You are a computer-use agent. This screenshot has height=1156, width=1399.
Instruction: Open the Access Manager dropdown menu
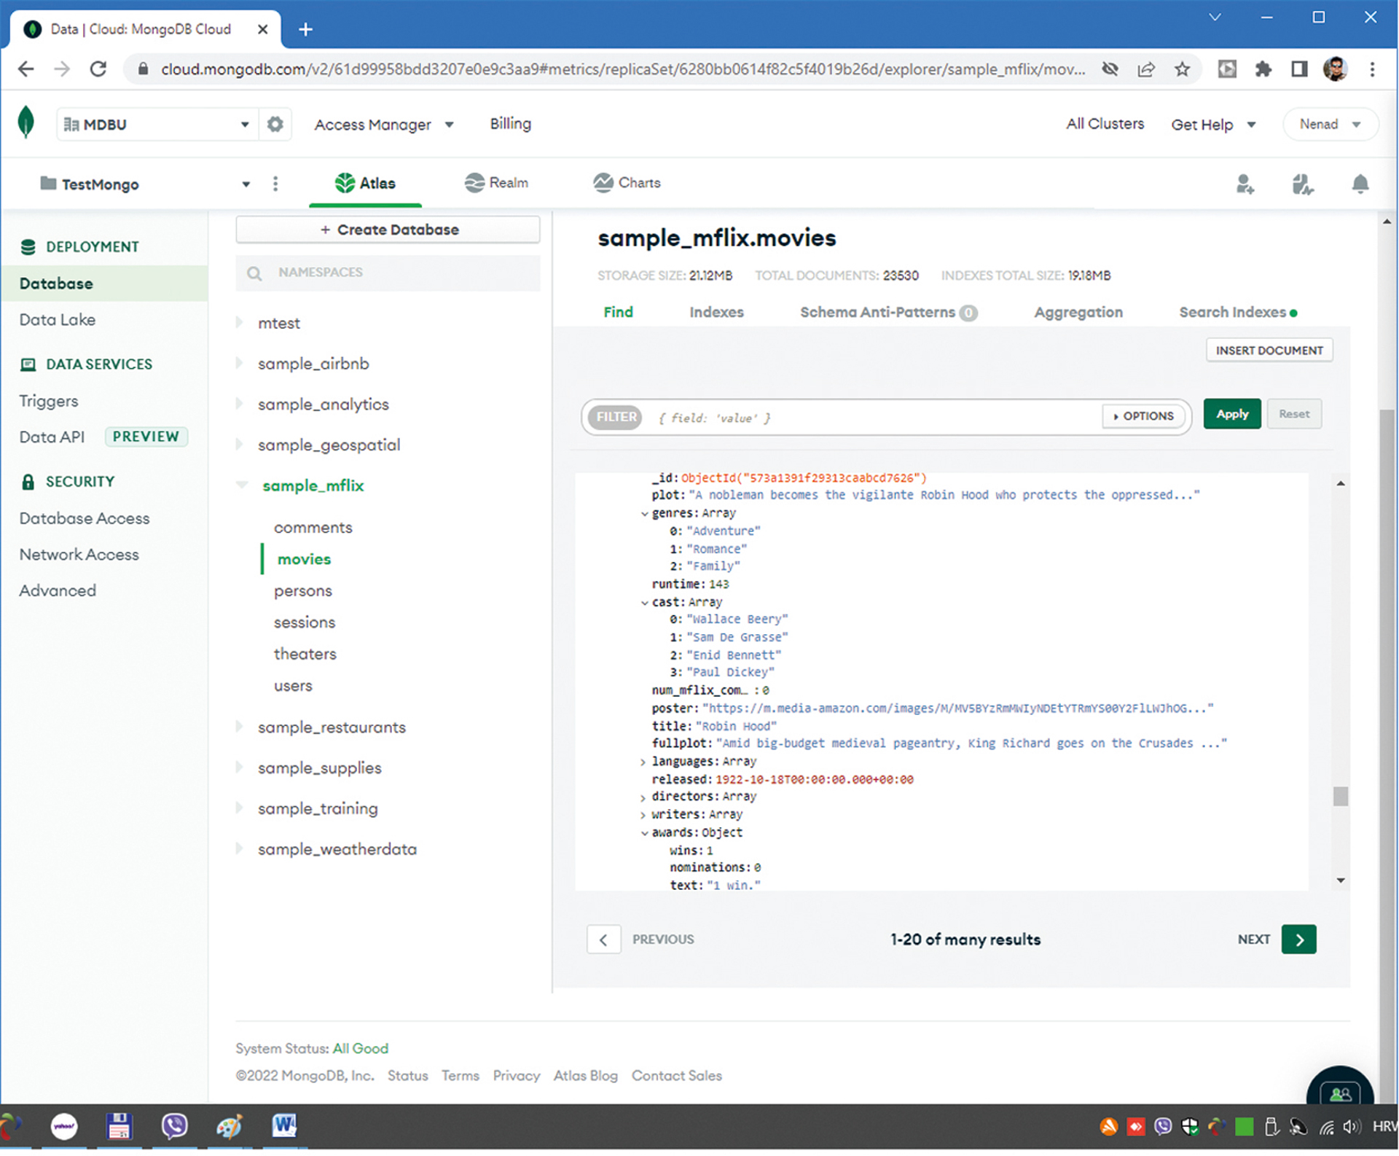384,125
